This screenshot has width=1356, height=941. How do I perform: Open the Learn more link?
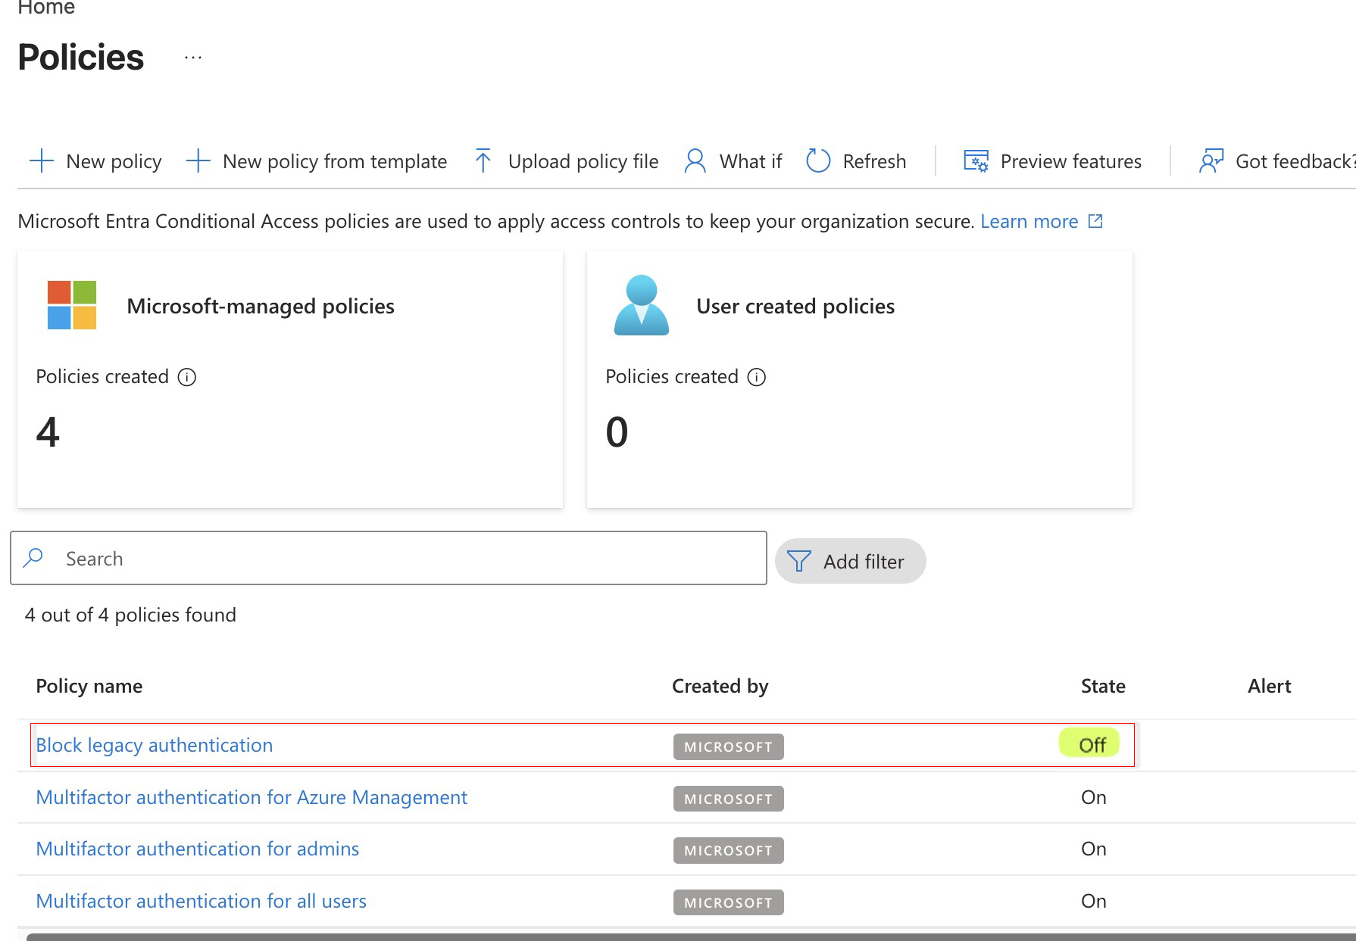pyautogui.click(x=1029, y=221)
